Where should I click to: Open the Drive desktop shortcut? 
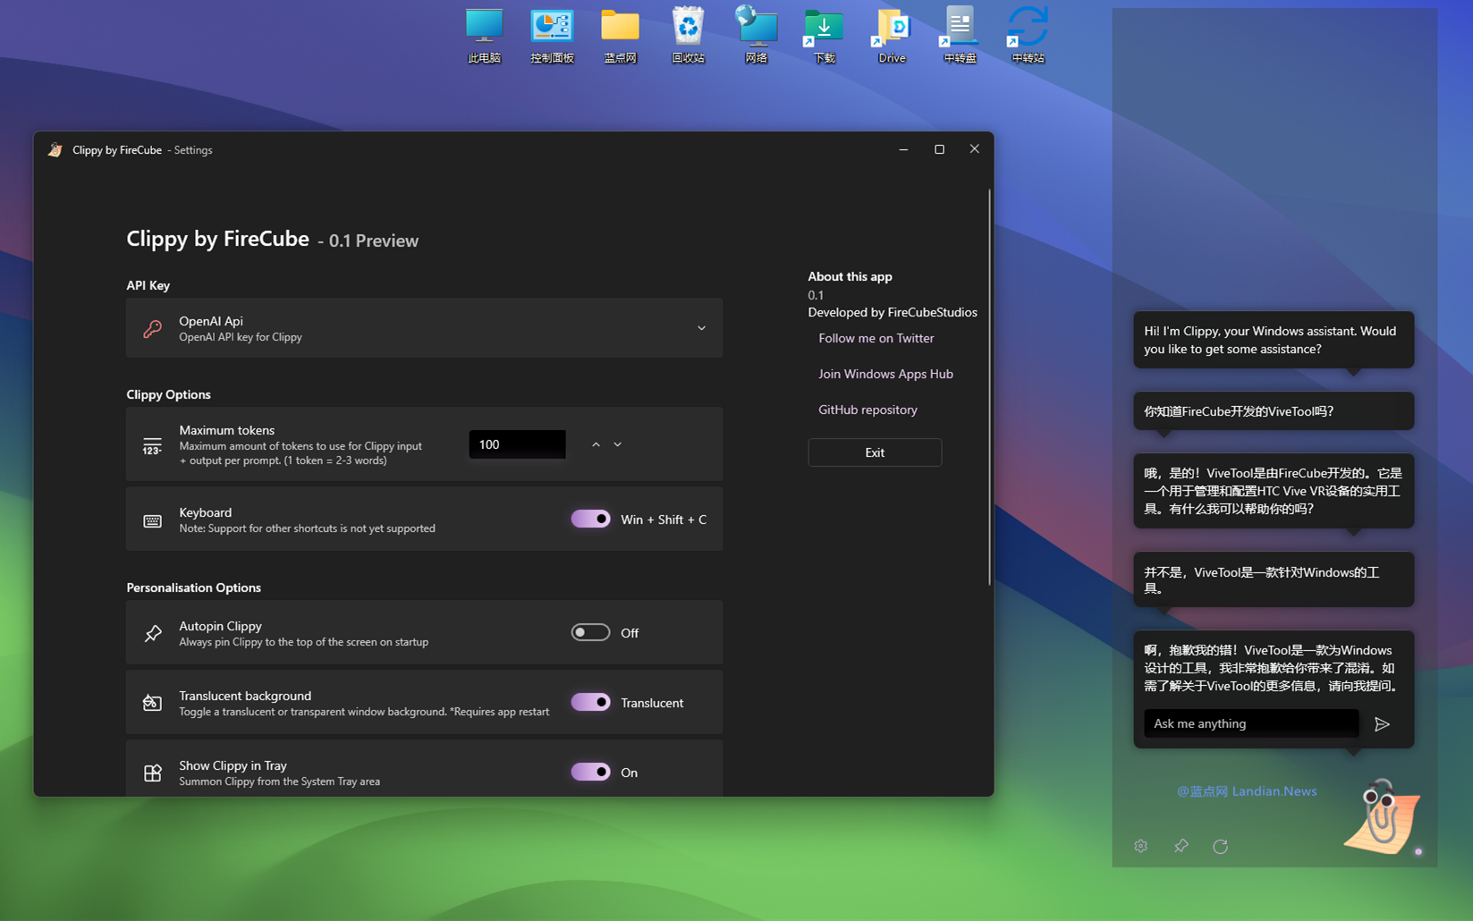tap(892, 35)
